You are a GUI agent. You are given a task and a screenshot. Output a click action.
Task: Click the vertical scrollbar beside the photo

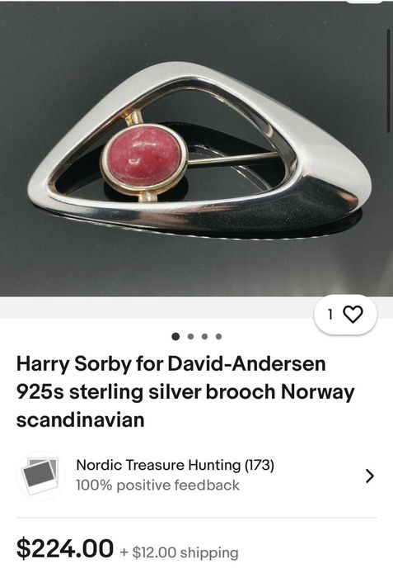click(x=389, y=80)
